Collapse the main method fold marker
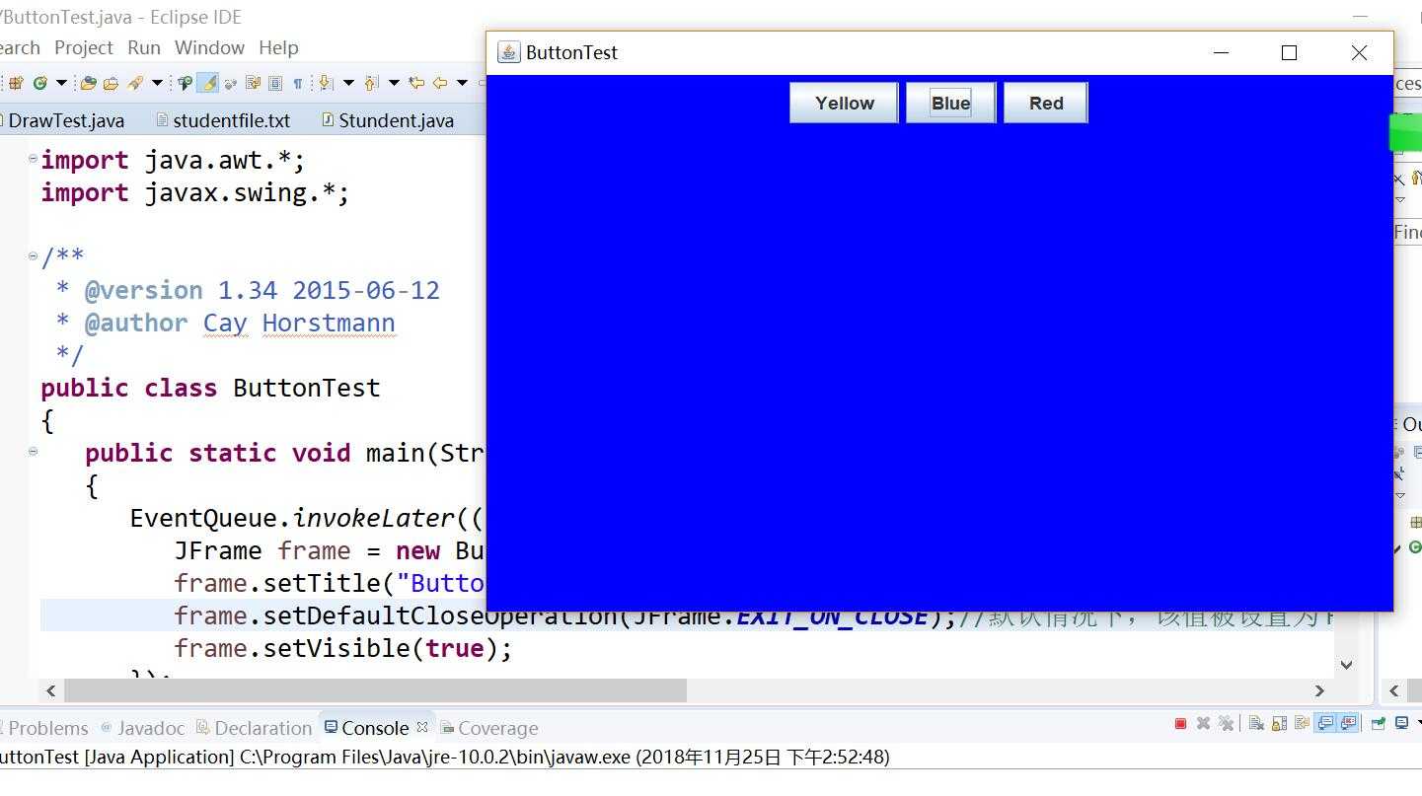This screenshot has height=796, width=1422. 34,452
